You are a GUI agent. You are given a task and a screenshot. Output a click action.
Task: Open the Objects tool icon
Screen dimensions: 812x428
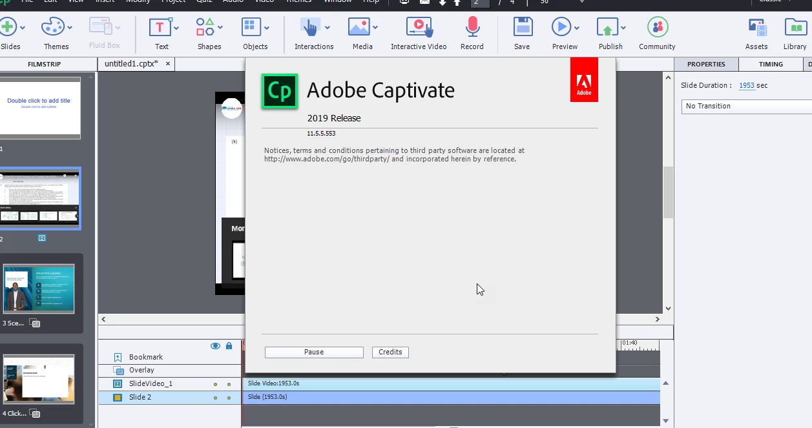pyautogui.click(x=251, y=27)
